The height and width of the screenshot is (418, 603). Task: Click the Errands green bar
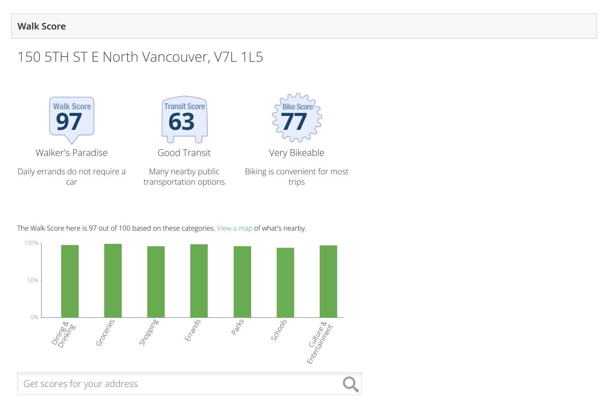pos(199,281)
